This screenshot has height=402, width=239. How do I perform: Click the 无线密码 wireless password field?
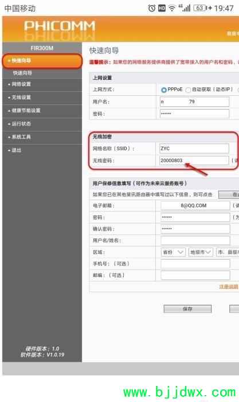click(194, 160)
